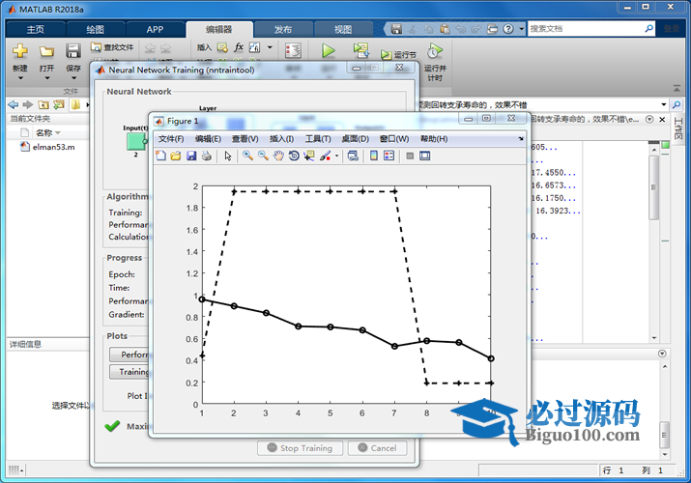Screen dimensions: 691x483
Task: Collapse the ribbon using the top-right arrow
Action: click(x=677, y=89)
